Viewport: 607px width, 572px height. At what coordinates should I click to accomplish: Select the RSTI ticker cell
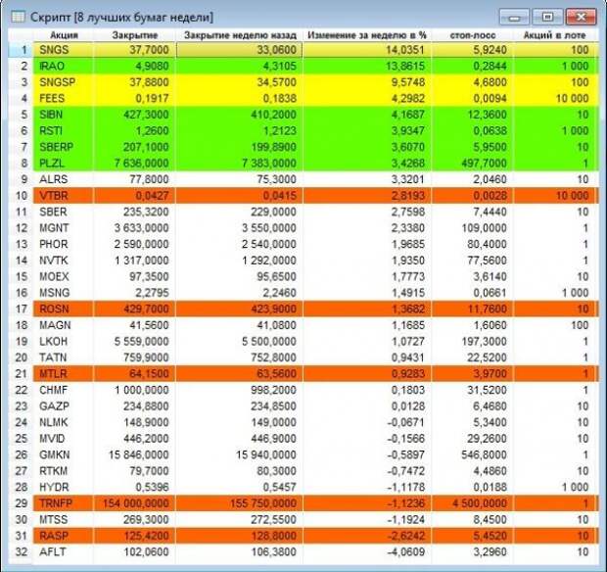click(64, 131)
